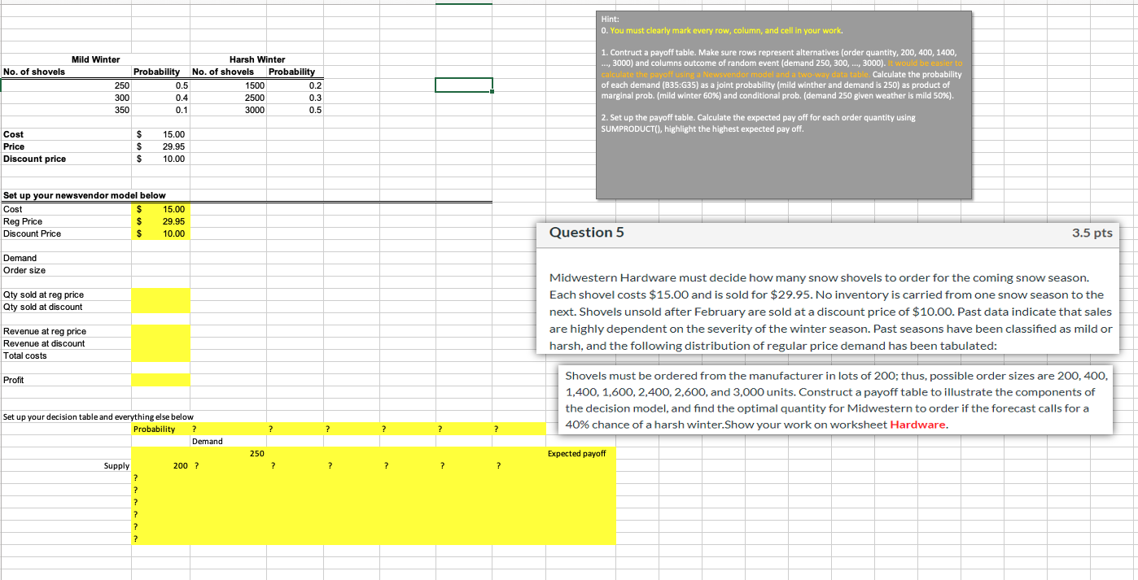Click the currently selected green-bordered empty cell

(x=462, y=85)
